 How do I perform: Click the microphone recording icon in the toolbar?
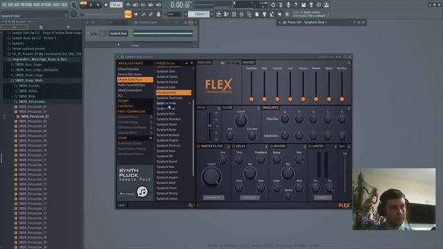pyautogui.click(x=288, y=5)
